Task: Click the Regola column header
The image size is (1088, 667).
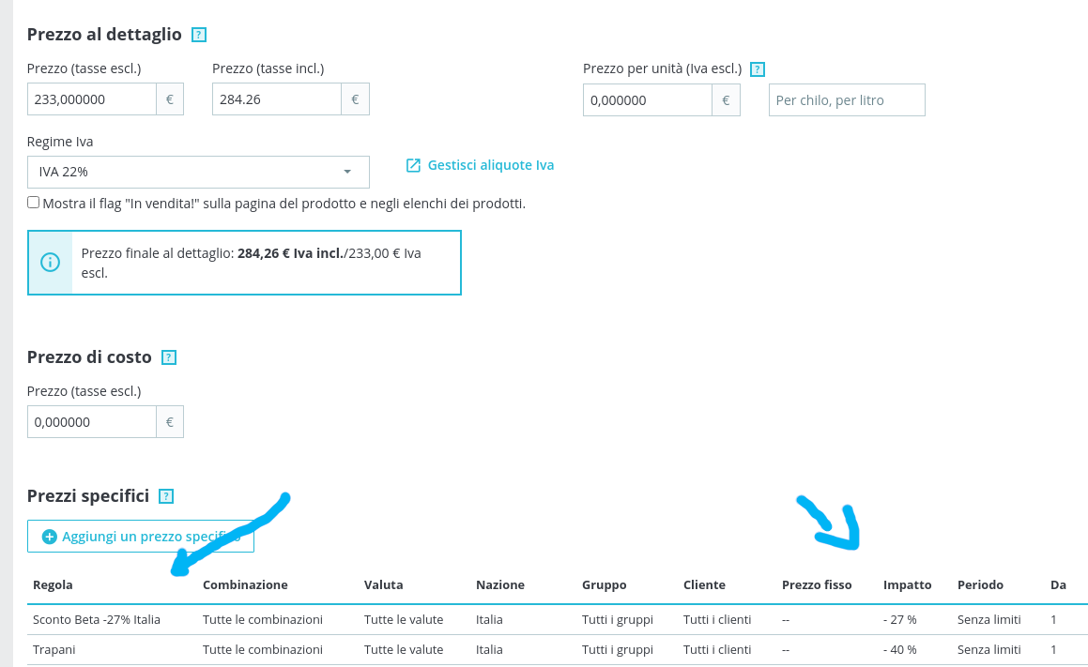Action: [x=53, y=584]
